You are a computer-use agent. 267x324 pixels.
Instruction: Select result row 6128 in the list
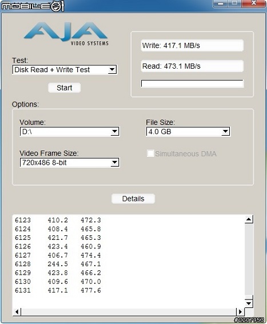click(x=58, y=264)
